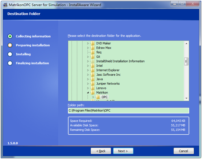Select Internet Explorer in the tree

108,70
